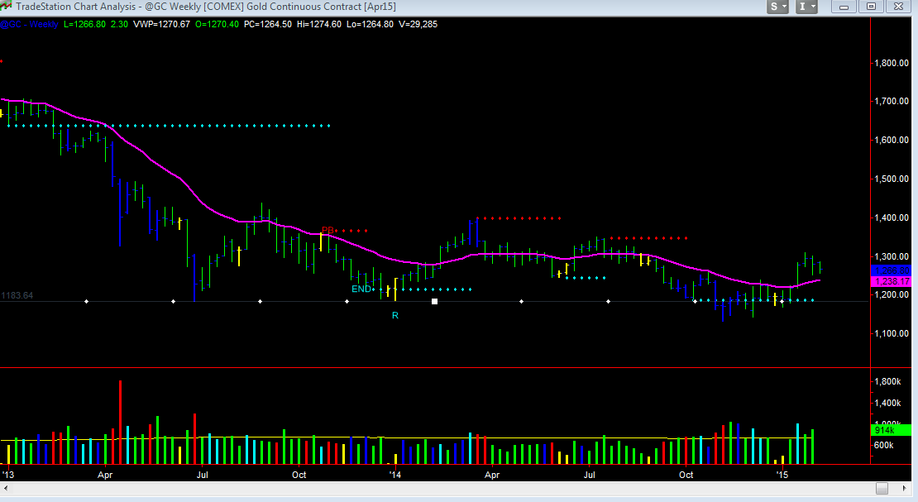Screen dimensions: 918x502
Task: Click the right arrow of horizontal scrollbar
Action: point(905,488)
